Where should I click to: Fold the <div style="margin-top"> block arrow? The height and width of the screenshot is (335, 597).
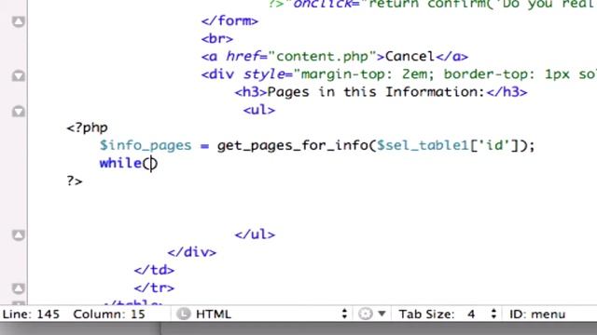(19, 75)
